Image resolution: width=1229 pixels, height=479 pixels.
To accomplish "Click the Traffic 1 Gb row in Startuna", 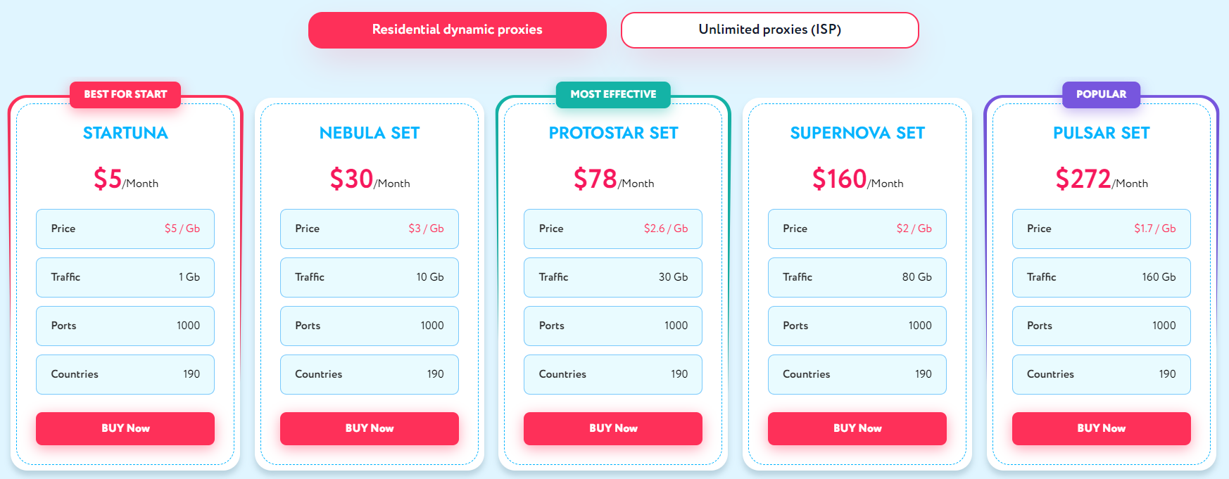I will pos(125,277).
